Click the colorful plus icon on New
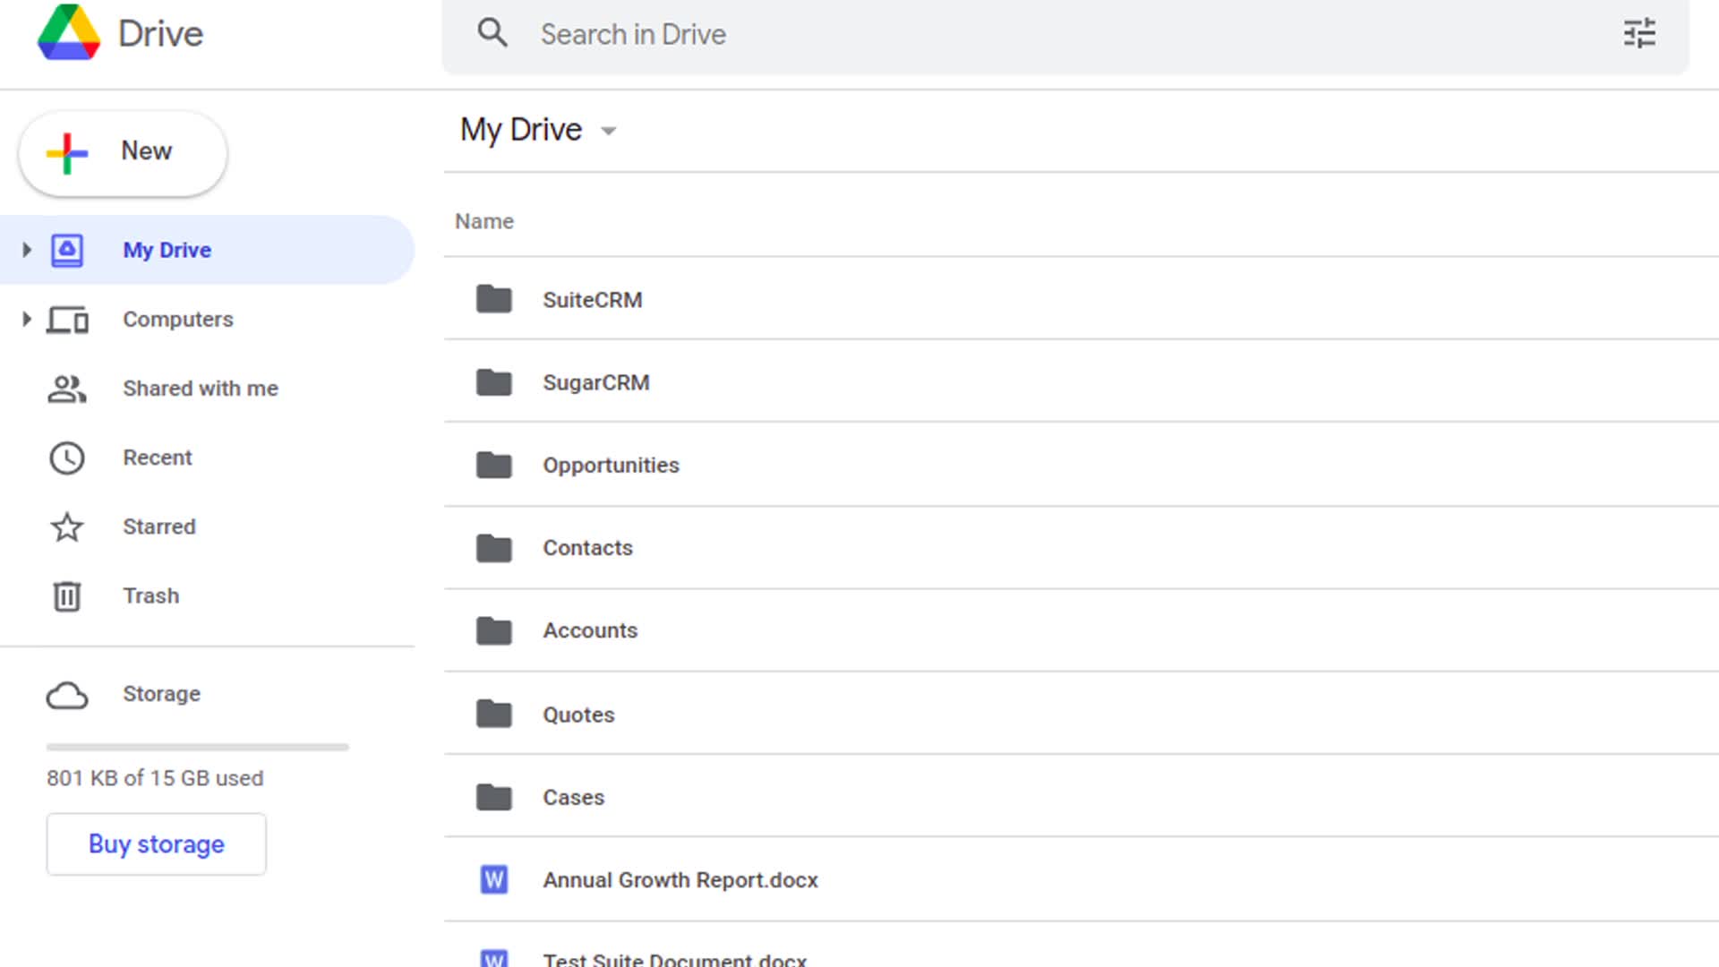 67,153
